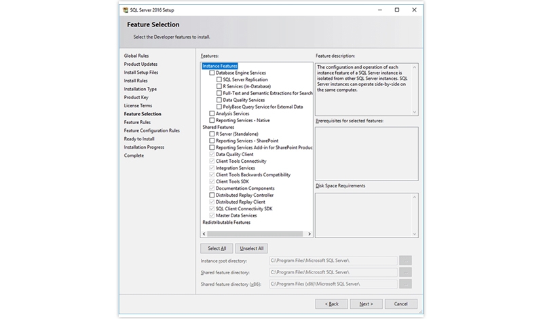Screen dimensions: 543x319
Task: Check Distributed Replay Controller option
Action: [212, 195]
